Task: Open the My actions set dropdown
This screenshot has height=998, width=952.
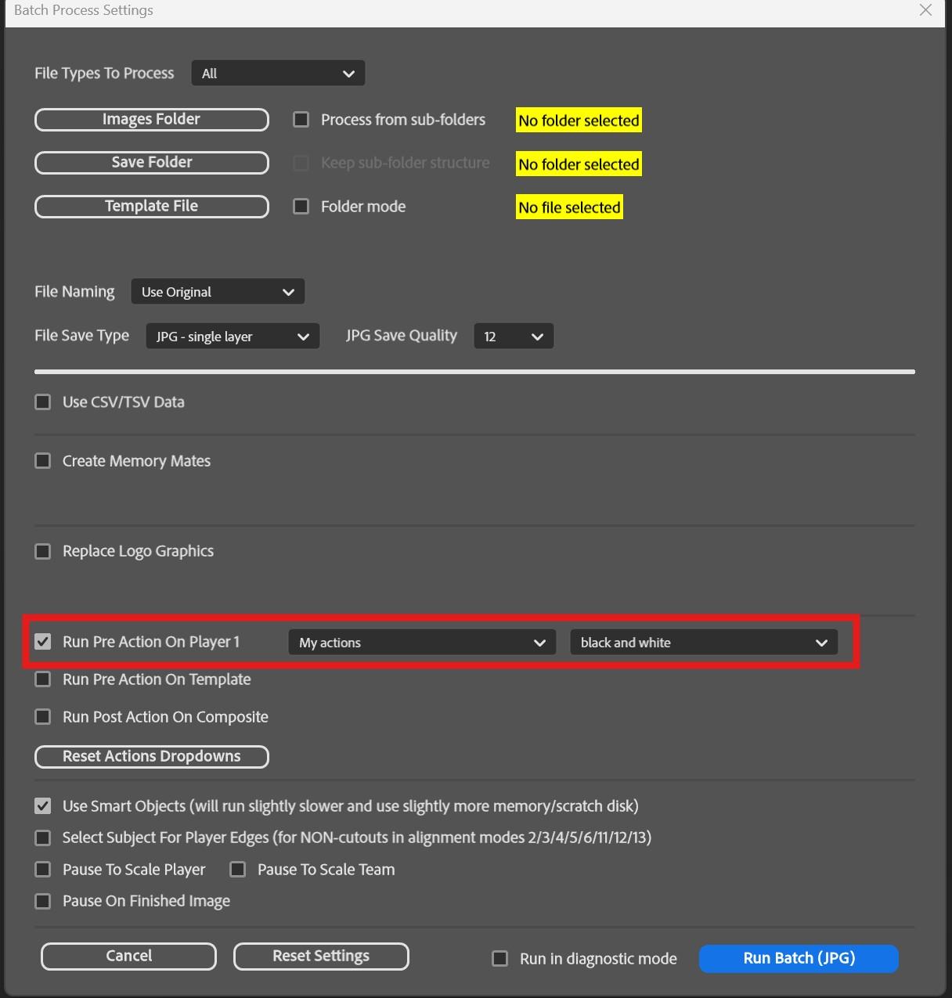Action: (x=422, y=643)
